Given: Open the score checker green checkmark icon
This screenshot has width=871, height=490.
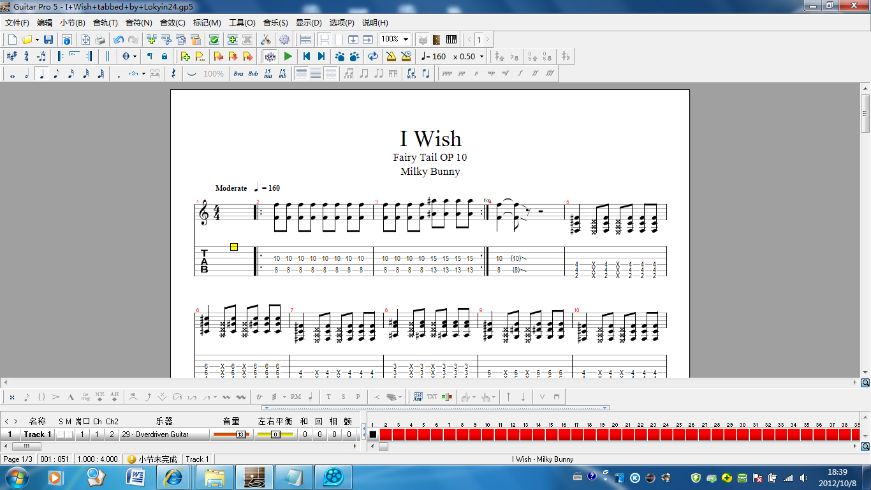Looking at the screenshot, I should click(214, 40).
